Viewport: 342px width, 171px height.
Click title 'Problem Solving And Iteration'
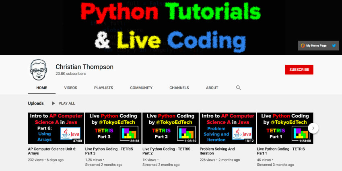217,151
